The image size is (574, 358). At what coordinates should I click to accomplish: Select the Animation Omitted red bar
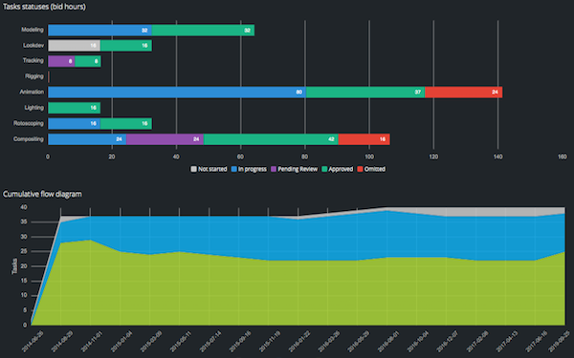pos(463,92)
